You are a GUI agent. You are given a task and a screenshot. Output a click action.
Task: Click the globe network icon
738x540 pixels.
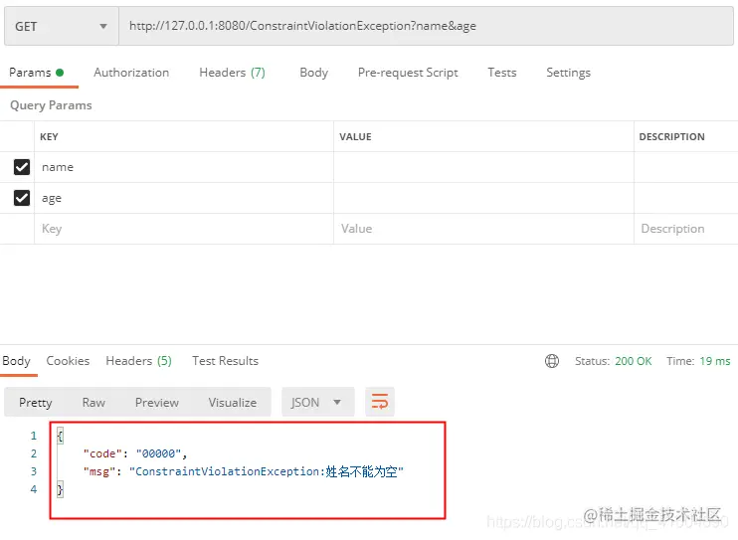pos(552,361)
